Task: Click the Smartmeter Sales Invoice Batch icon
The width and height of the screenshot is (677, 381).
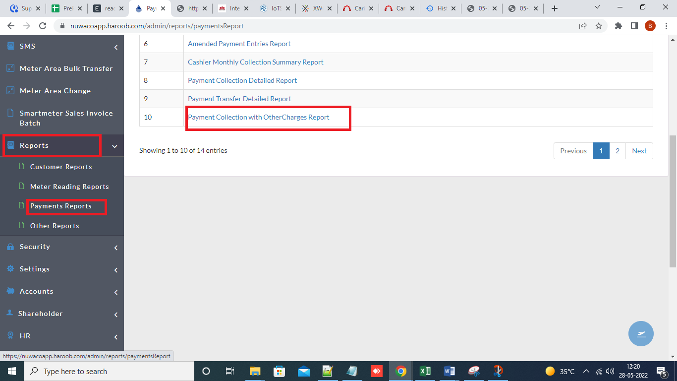Action: [10, 113]
